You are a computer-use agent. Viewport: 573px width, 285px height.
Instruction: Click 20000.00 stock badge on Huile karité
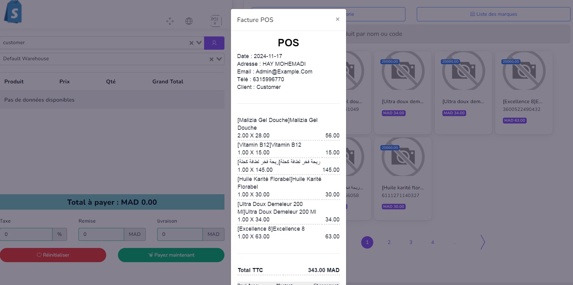click(x=390, y=148)
